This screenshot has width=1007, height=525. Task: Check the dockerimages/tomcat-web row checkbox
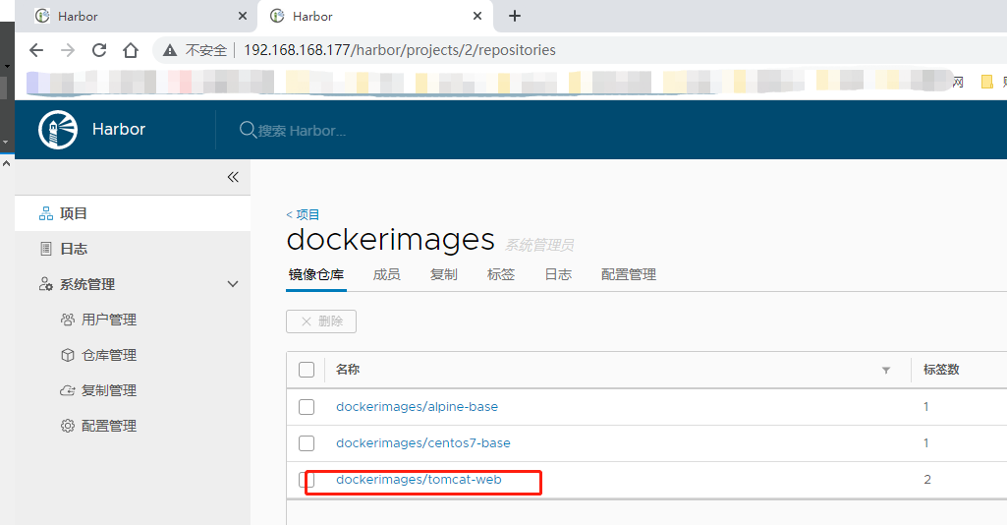point(307,480)
